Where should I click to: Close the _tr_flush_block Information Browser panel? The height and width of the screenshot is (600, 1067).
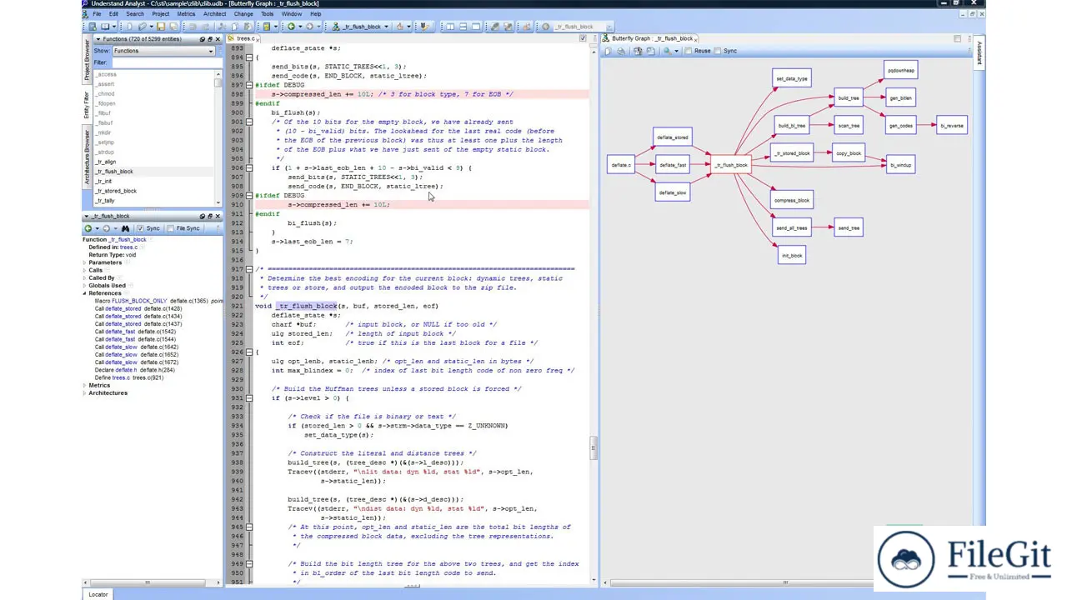coord(218,216)
